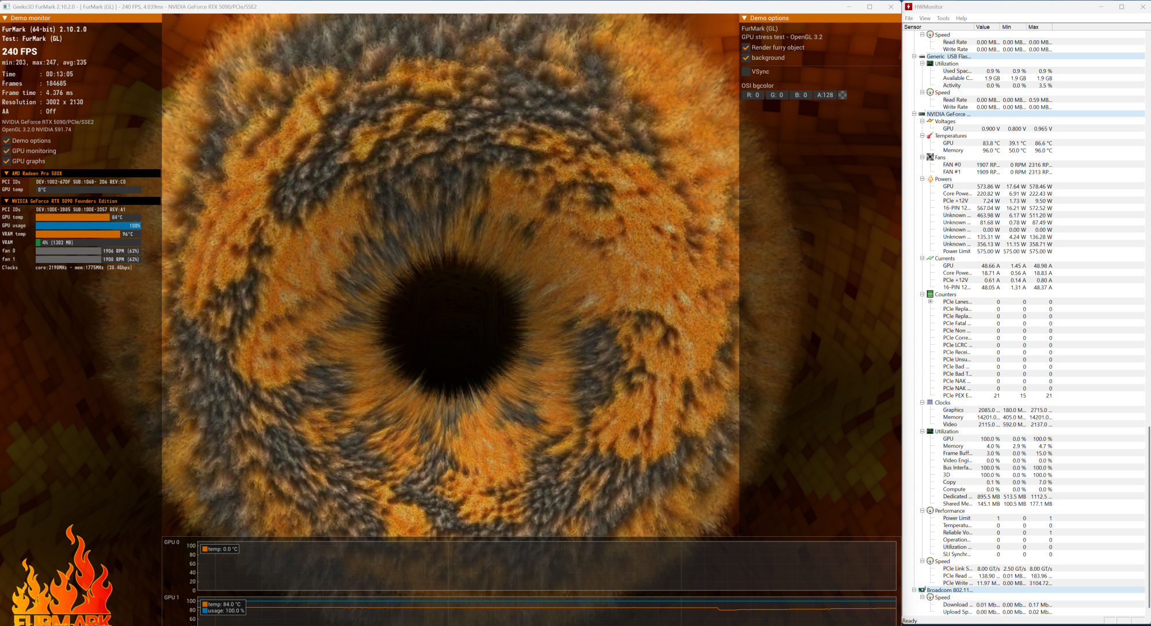Image resolution: width=1151 pixels, height=626 pixels.
Task: Collapse the Currents node in sensor tree
Action: [922, 258]
